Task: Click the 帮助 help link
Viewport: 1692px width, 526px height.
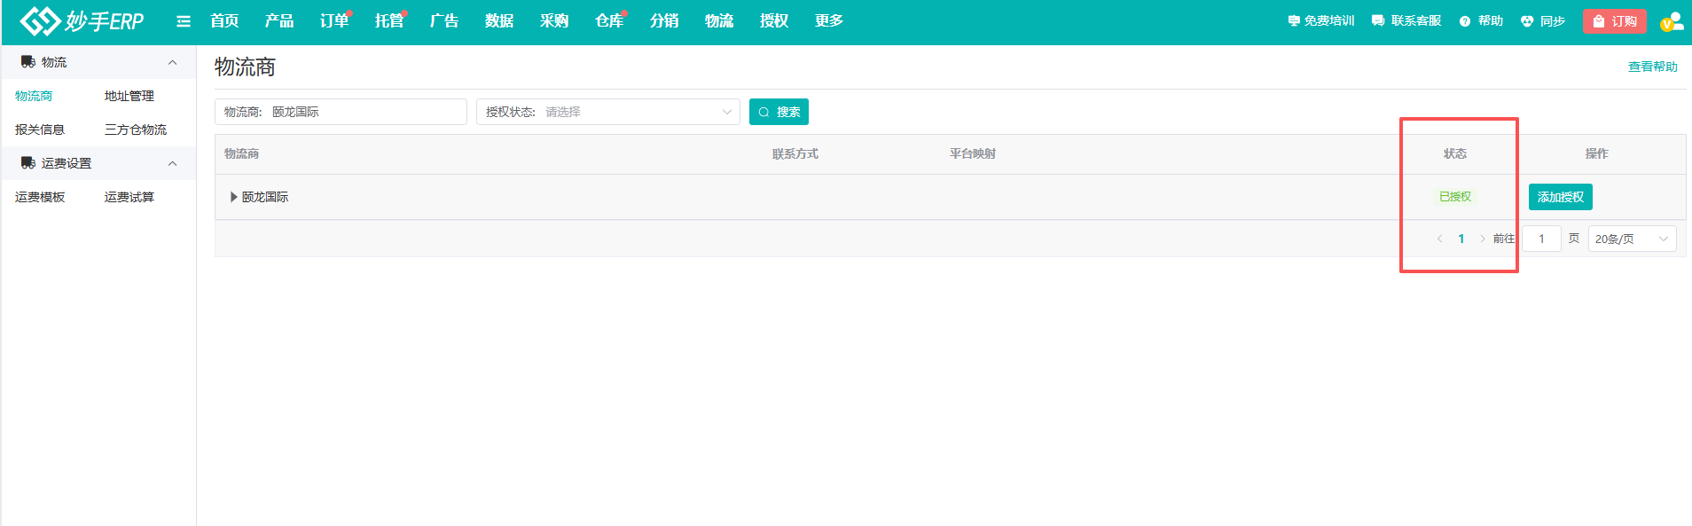Action: [1481, 20]
